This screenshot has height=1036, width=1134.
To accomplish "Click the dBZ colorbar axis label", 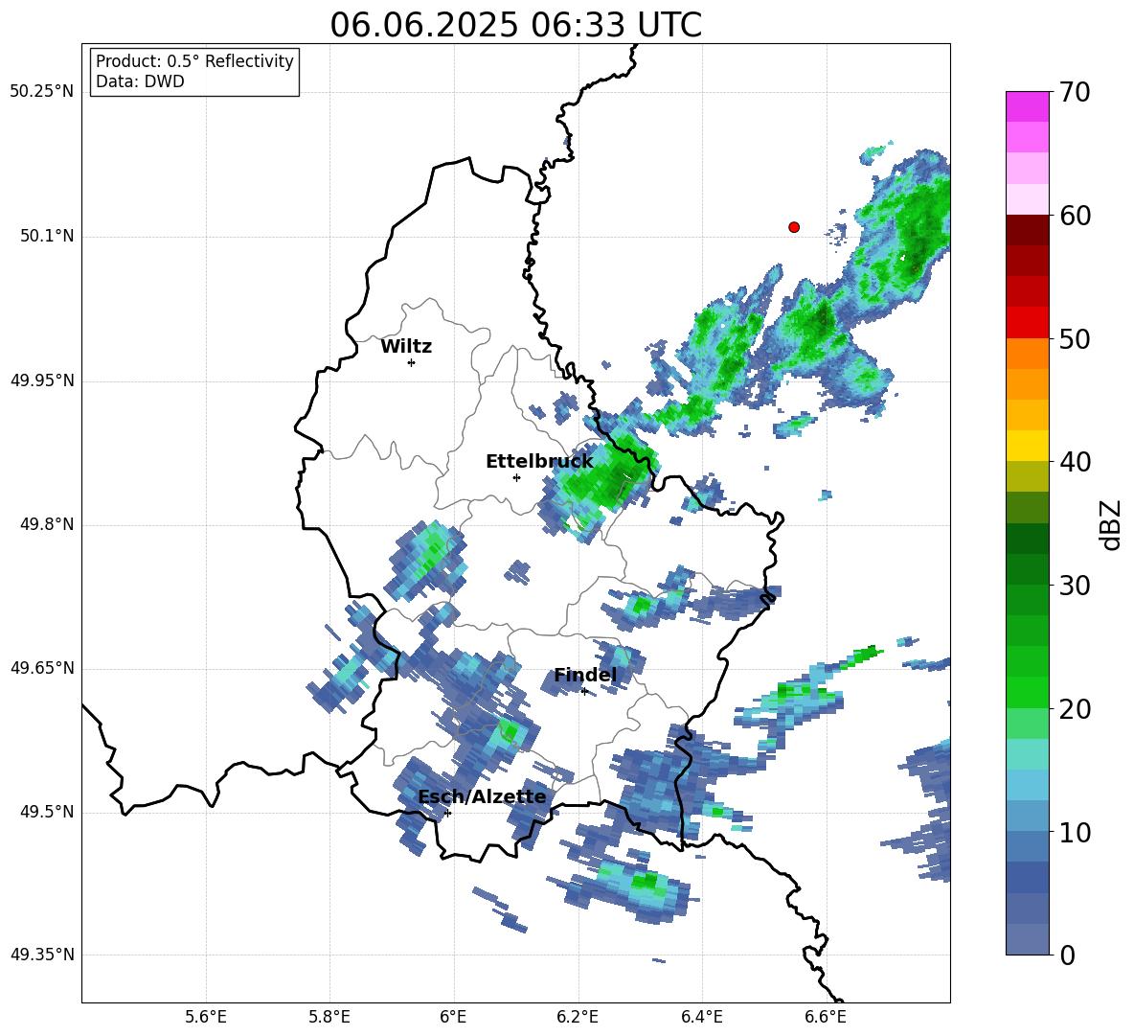I will (x=1112, y=524).
